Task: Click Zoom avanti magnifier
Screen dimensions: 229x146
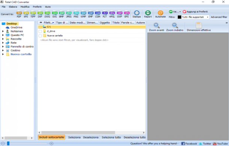Action: [156, 27]
